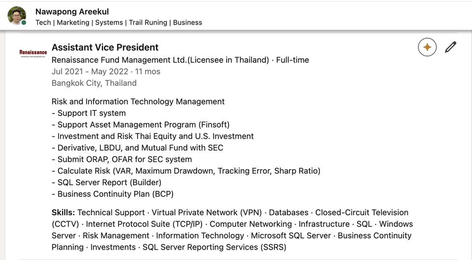Select the Virtual Private Network (VPN) skill
The width and height of the screenshot is (472, 260).
[206, 212]
